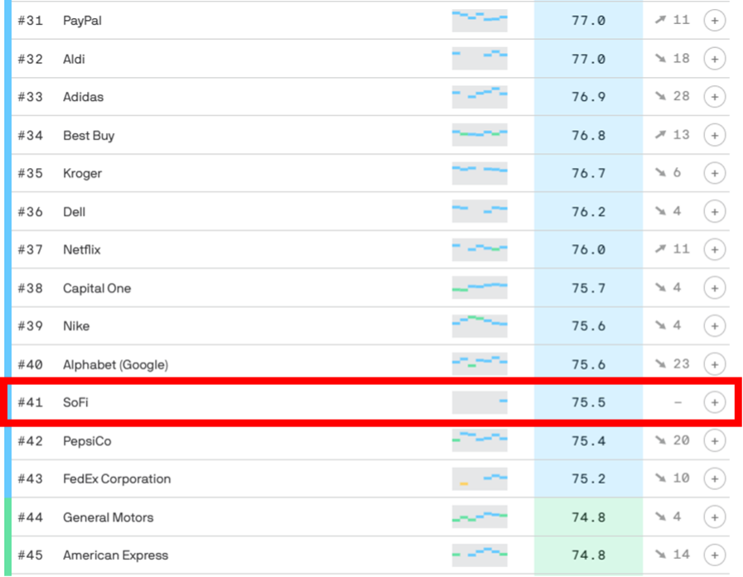
Task: Expand details for Aldi row
Action: 714,59
